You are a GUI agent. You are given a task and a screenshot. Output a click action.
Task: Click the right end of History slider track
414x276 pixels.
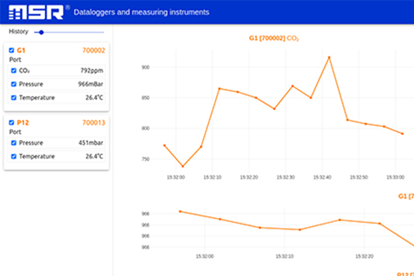pyautogui.click(x=103, y=32)
